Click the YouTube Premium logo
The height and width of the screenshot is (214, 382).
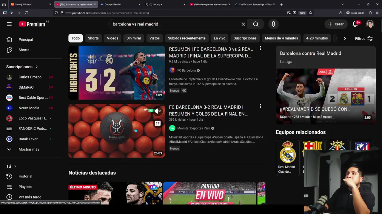[32, 24]
